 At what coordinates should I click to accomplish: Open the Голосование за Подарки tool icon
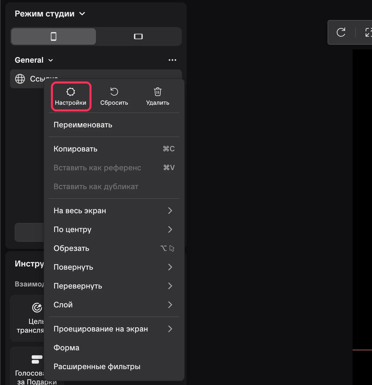pyautogui.click(x=37, y=359)
